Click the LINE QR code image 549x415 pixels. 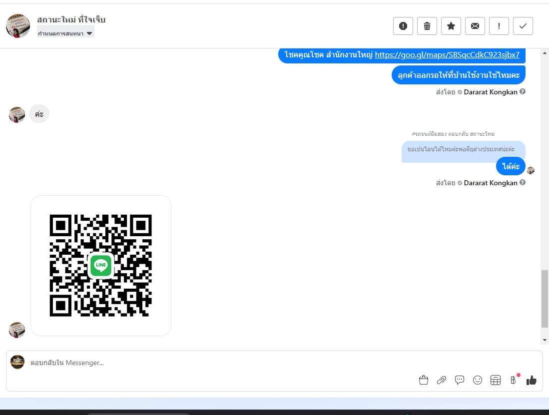[x=101, y=266]
